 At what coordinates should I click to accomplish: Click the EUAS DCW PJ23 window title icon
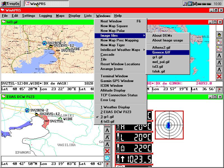tap(4, 97)
